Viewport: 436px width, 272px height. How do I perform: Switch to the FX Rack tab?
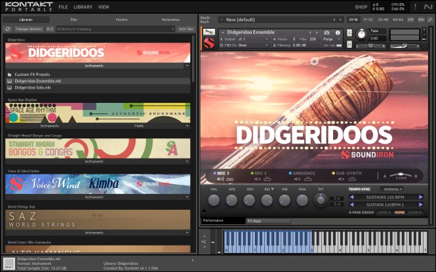pos(255,221)
